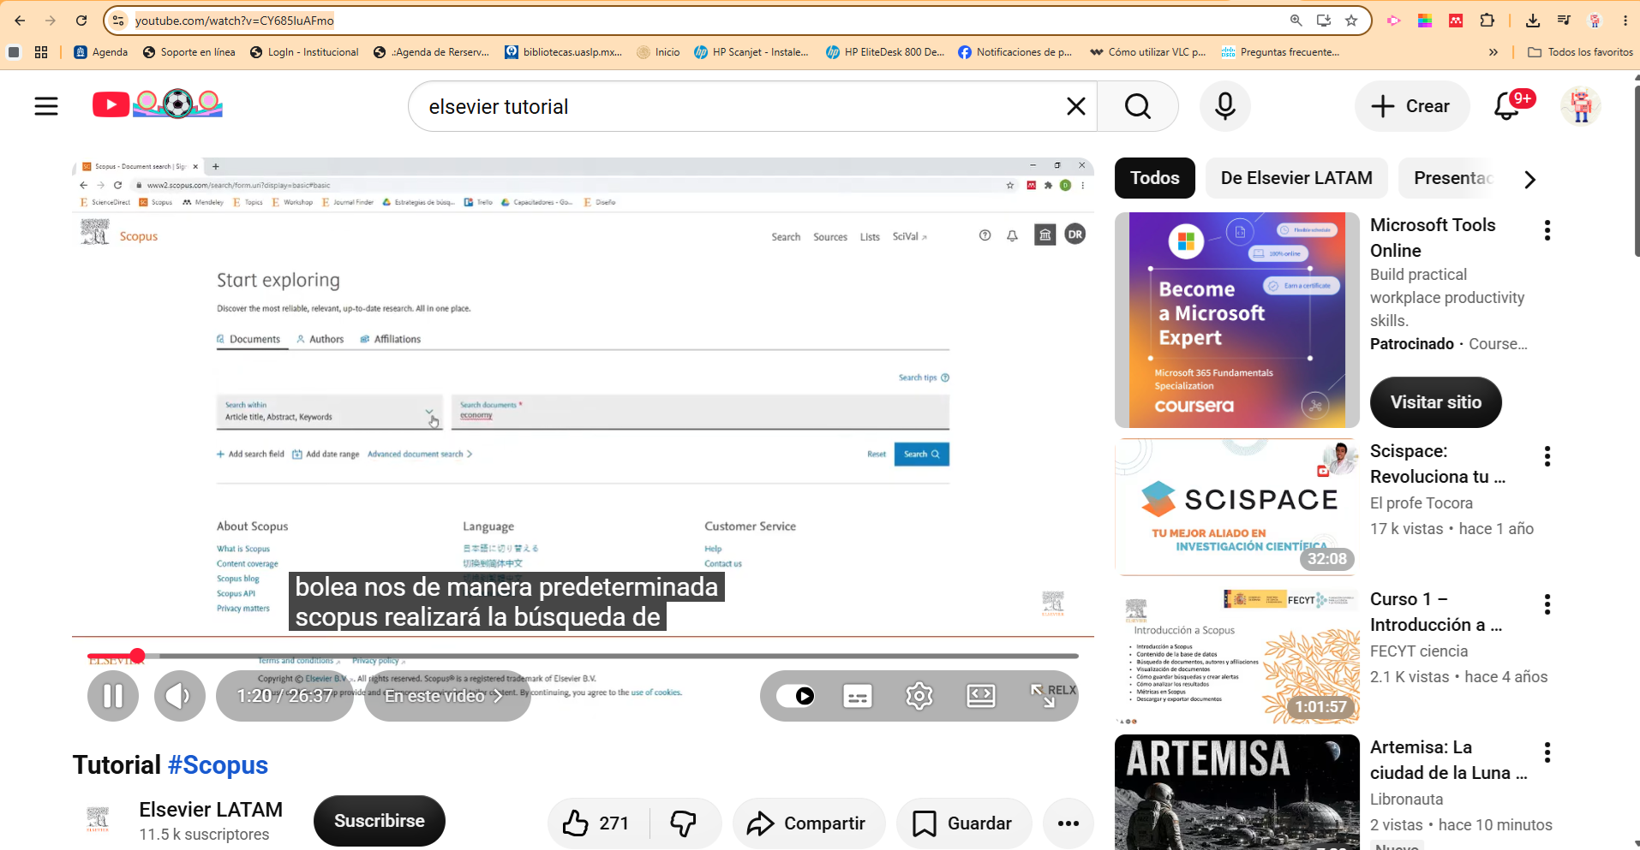Toggle subtitles in the video player
Screen dimensions: 1640x850
858,696
